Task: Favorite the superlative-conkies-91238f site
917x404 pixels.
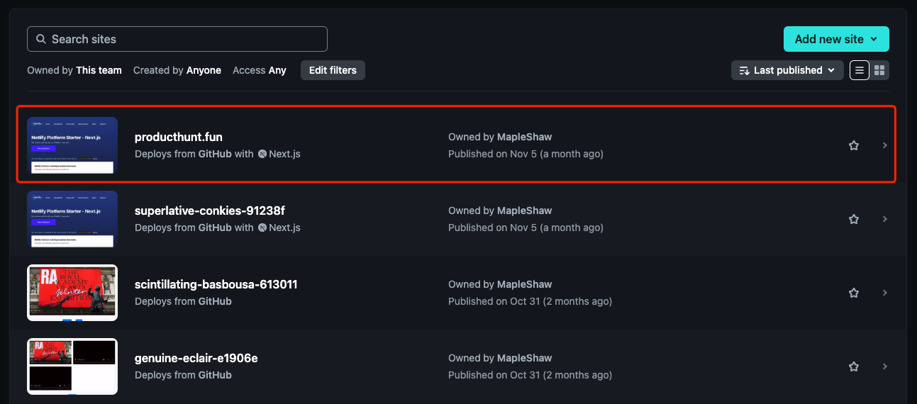Action: point(854,219)
